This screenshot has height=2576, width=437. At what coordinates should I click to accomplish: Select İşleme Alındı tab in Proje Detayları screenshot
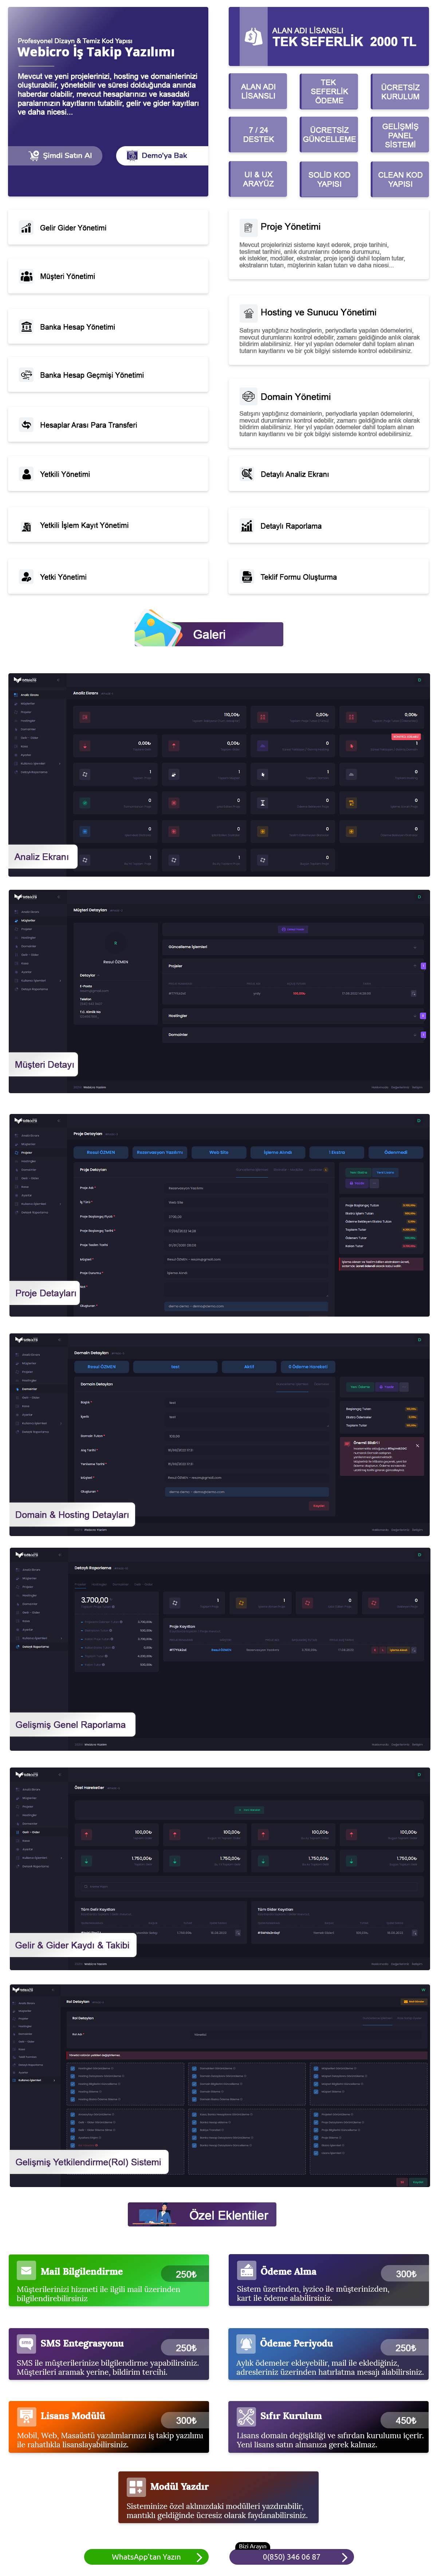(278, 1152)
